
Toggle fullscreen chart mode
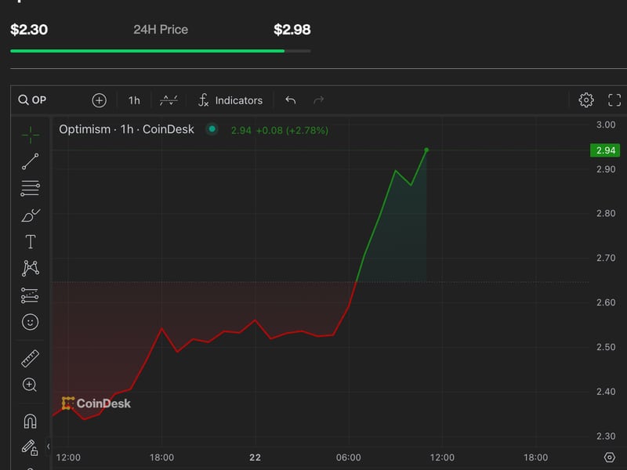coord(614,100)
